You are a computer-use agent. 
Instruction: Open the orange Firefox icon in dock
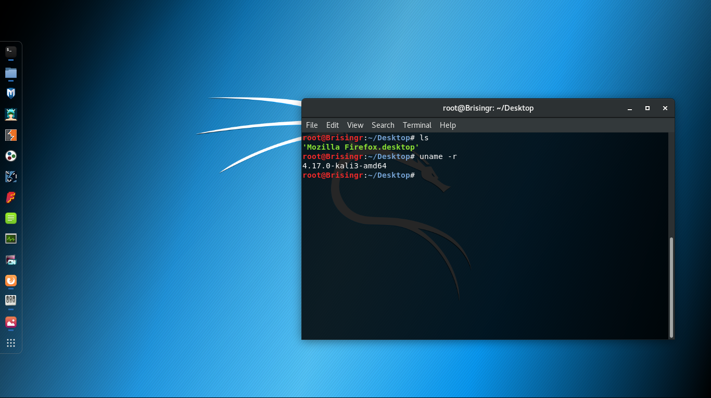(11, 281)
